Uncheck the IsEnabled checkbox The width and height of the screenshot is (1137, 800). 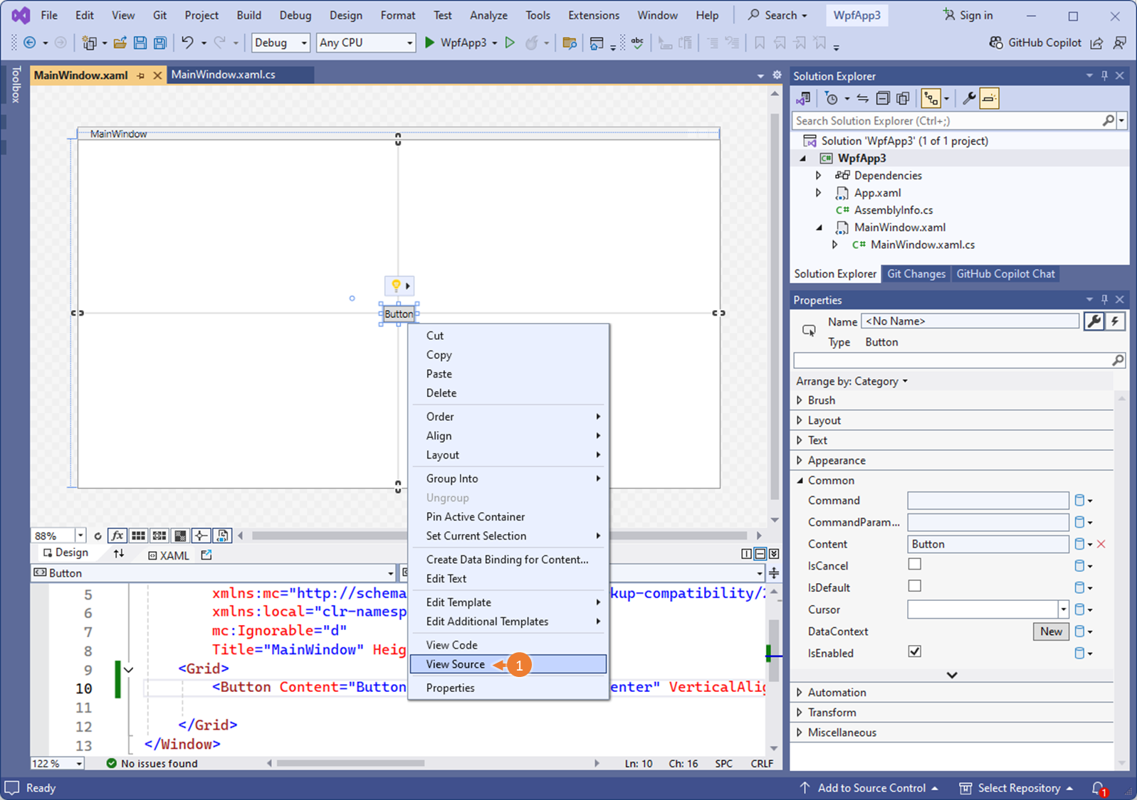pyautogui.click(x=915, y=651)
